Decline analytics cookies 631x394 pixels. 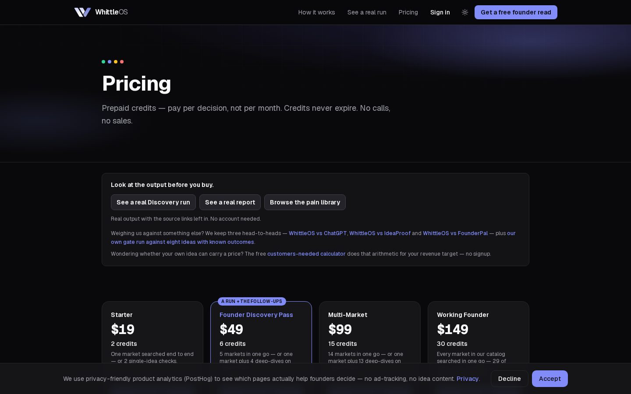(510, 379)
